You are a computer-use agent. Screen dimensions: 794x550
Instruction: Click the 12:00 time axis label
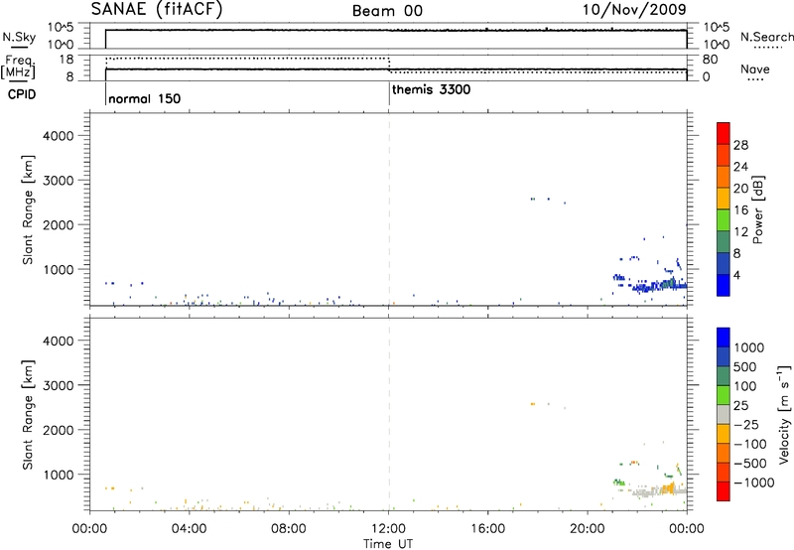[x=388, y=529]
